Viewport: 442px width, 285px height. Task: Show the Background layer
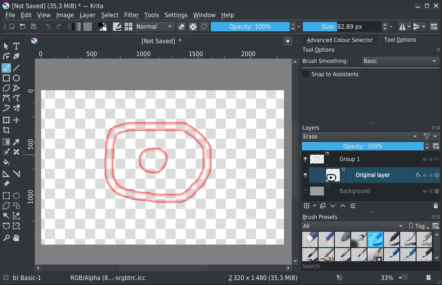[305, 191]
